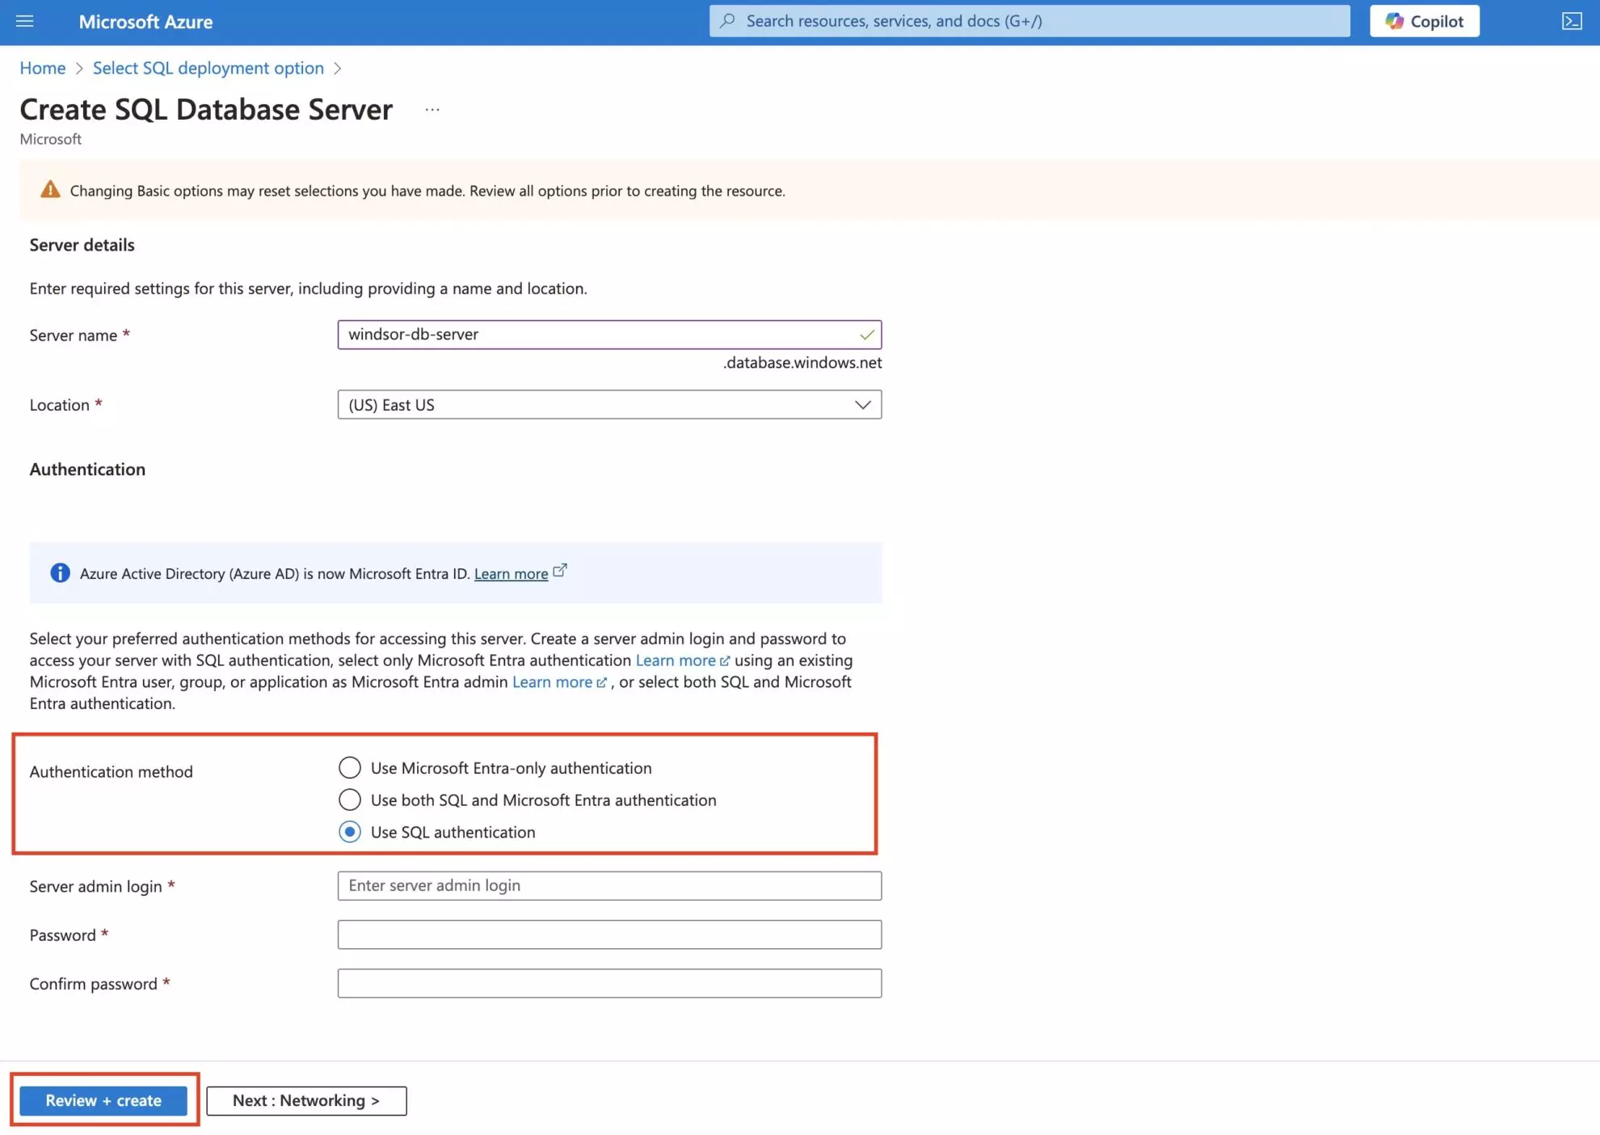Screen dimensions: 1600x1135
Task: Click the Review + create button
Action: click(103, 1100)
